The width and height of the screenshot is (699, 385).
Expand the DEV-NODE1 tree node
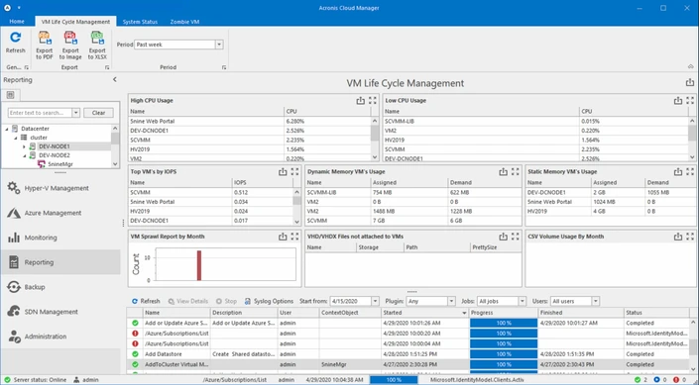pyautogui.click(x=25, y=146)
